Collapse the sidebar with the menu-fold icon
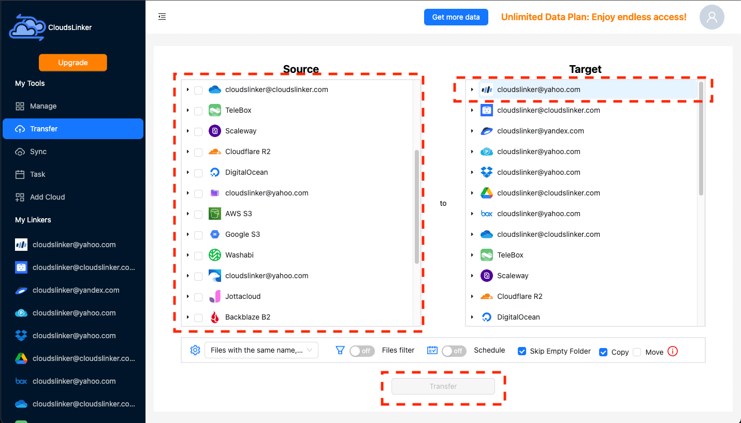This screenshot has width=741, height=423. pos(162,17)
